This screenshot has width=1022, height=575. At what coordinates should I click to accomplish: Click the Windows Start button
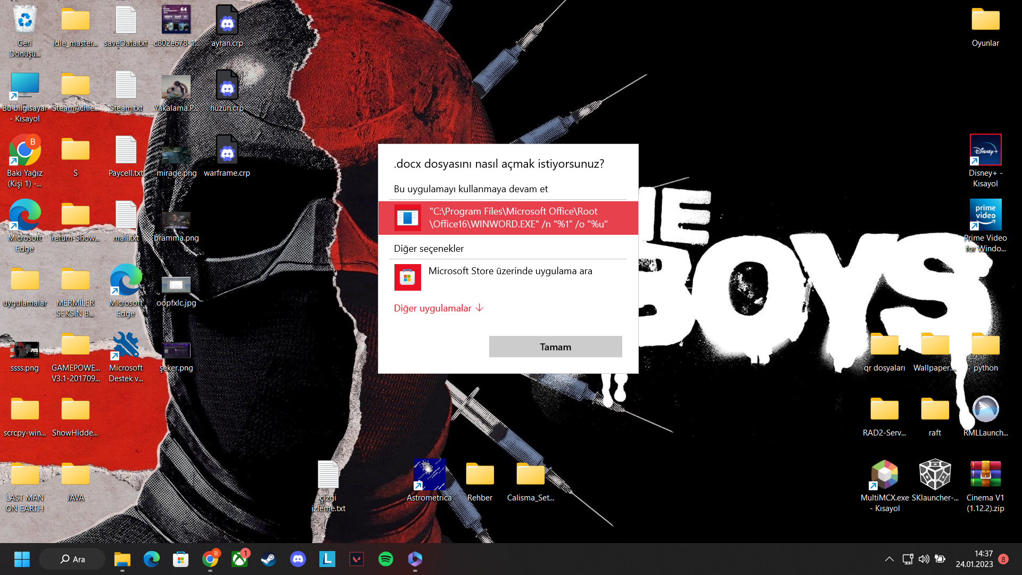(x=22, y=559)
